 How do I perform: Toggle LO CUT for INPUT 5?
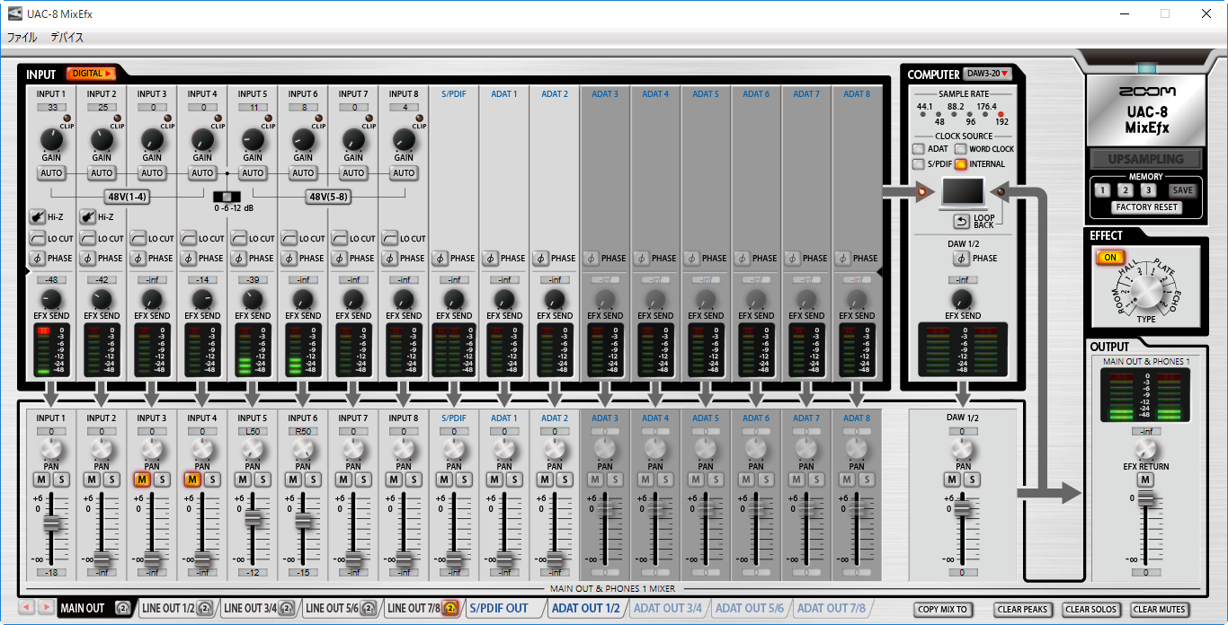[x=239, y=238]
